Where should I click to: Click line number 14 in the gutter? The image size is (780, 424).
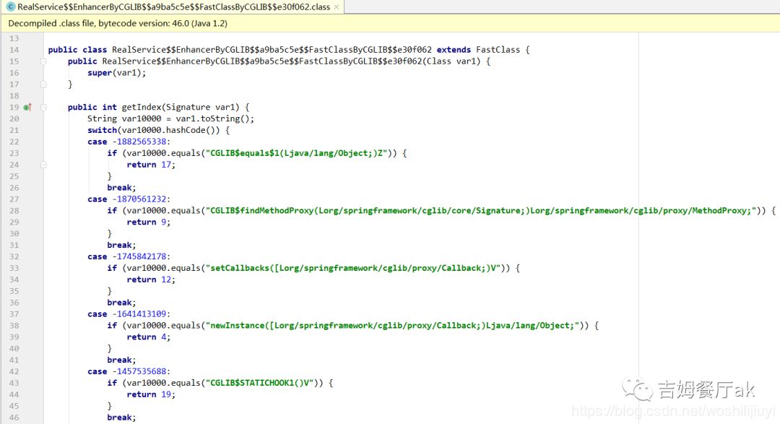[14, 50]
